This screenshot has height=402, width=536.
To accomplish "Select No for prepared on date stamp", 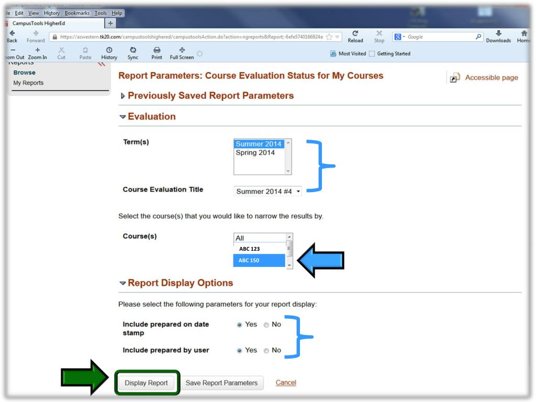I will [266, 325].
